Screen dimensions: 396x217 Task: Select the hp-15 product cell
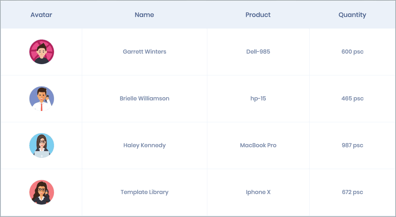click(258, 99)
